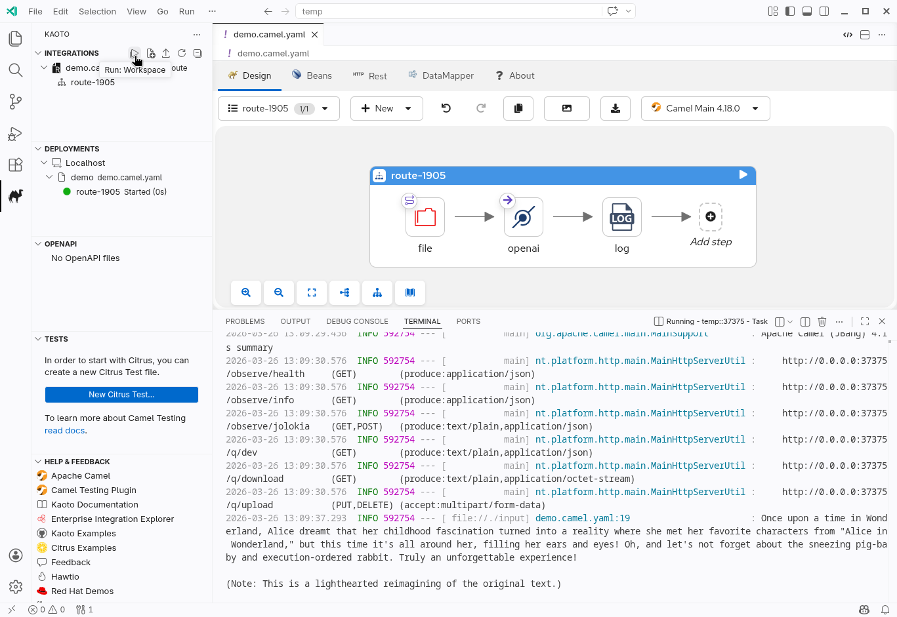Click the Add step placeholder

click(x=711, y=218)
